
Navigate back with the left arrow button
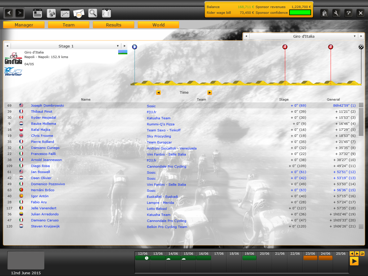9,13
